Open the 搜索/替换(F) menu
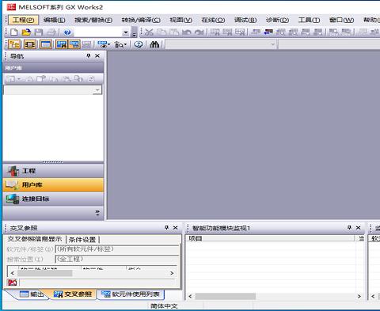The width and height of the screenshot is (380, 311). click(93, 20)
